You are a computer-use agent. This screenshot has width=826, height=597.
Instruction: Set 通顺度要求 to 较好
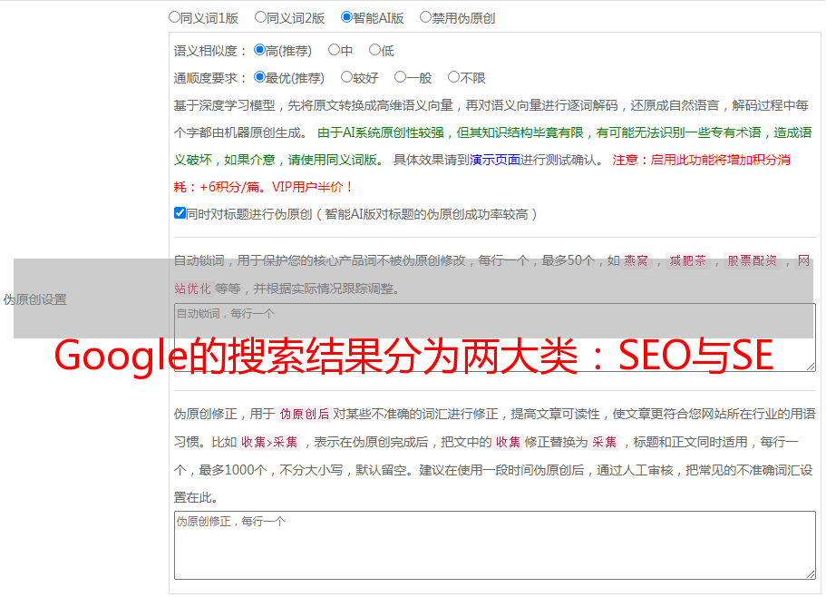346,77
